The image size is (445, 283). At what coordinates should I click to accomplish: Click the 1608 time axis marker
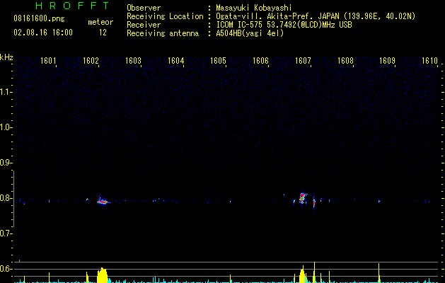pos(345,61)
